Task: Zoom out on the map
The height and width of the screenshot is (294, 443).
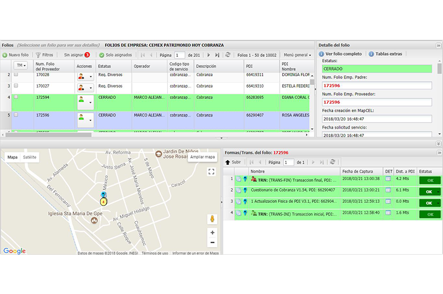Action: point(212,243)
